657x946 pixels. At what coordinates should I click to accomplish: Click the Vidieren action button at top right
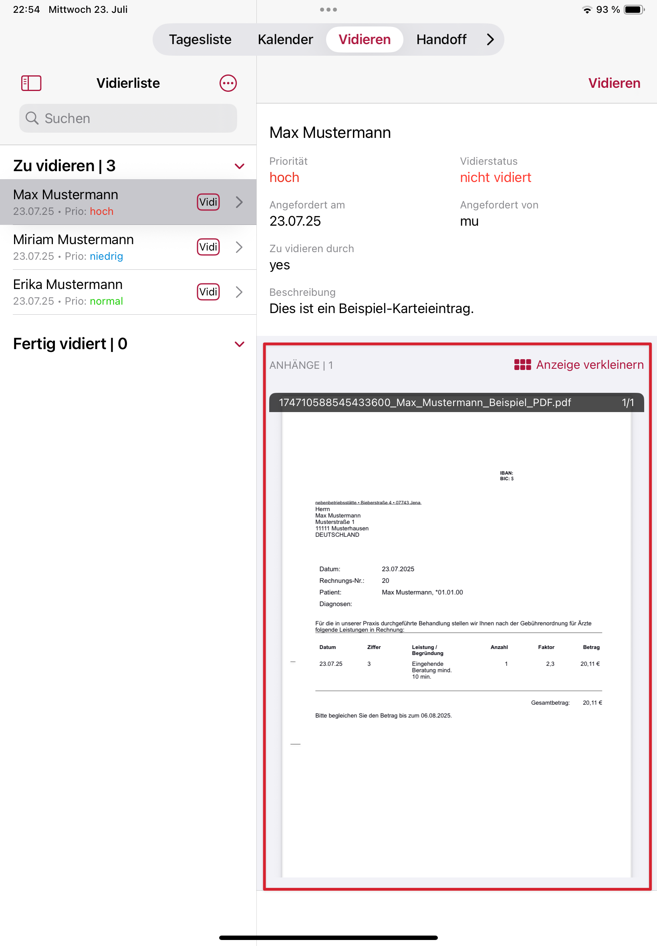point(614,83)
